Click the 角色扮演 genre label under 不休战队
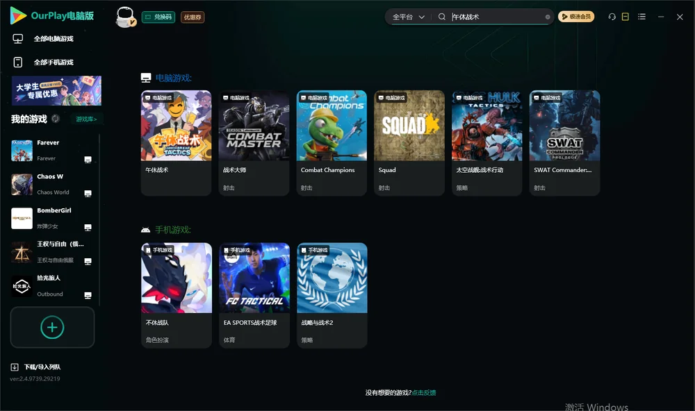 click(157, 340)
